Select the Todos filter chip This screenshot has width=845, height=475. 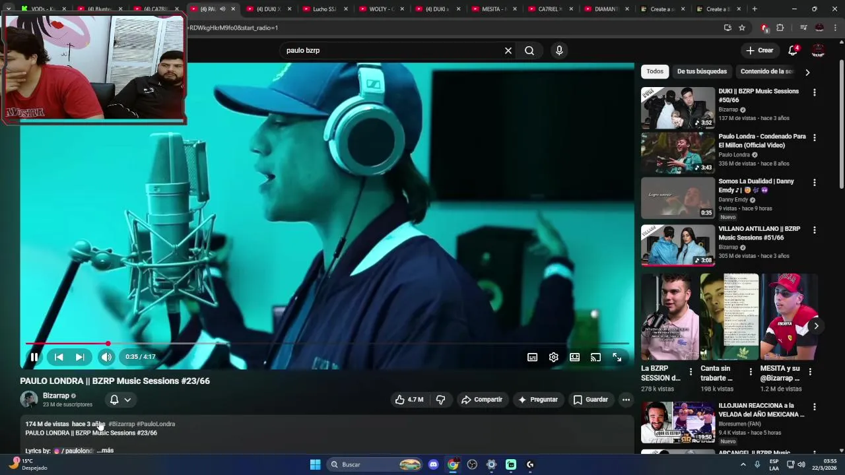(x=655, y=71)
